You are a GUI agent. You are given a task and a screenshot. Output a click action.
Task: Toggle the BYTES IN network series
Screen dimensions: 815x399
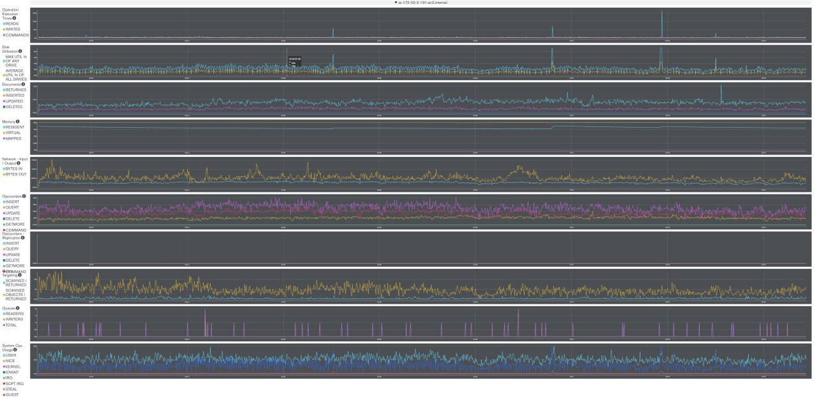13,168
